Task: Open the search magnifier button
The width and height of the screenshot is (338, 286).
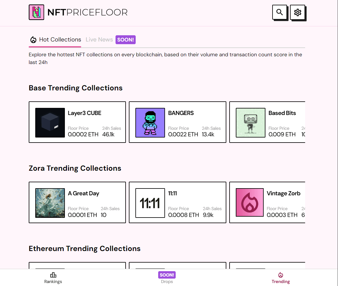Action: pos(279,12)
